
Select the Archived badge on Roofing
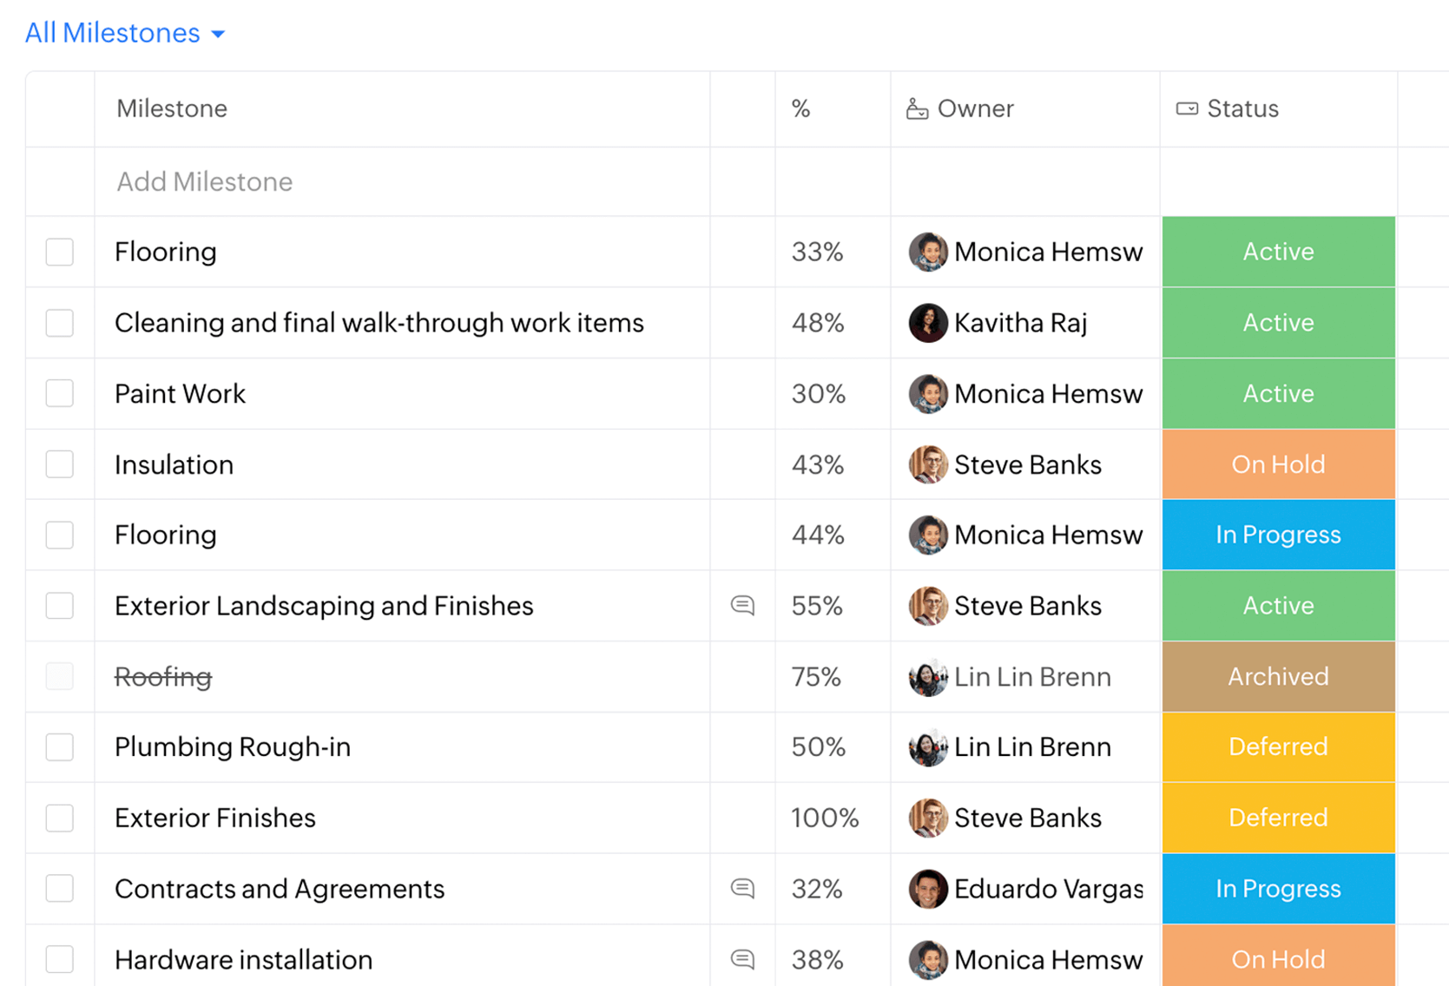coord(1278,677)
